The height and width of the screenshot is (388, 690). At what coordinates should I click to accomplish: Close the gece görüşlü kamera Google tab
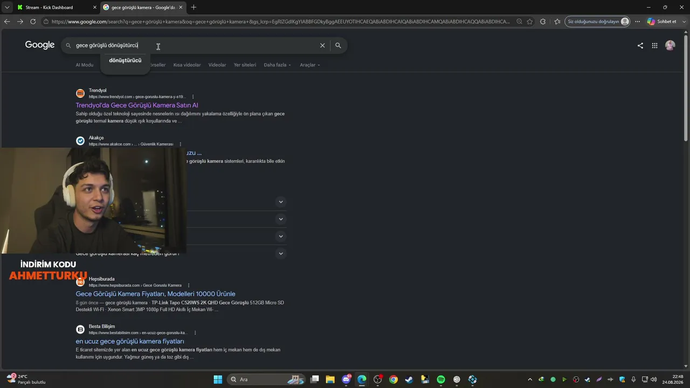pyautogui.click(x=181, y=8)
